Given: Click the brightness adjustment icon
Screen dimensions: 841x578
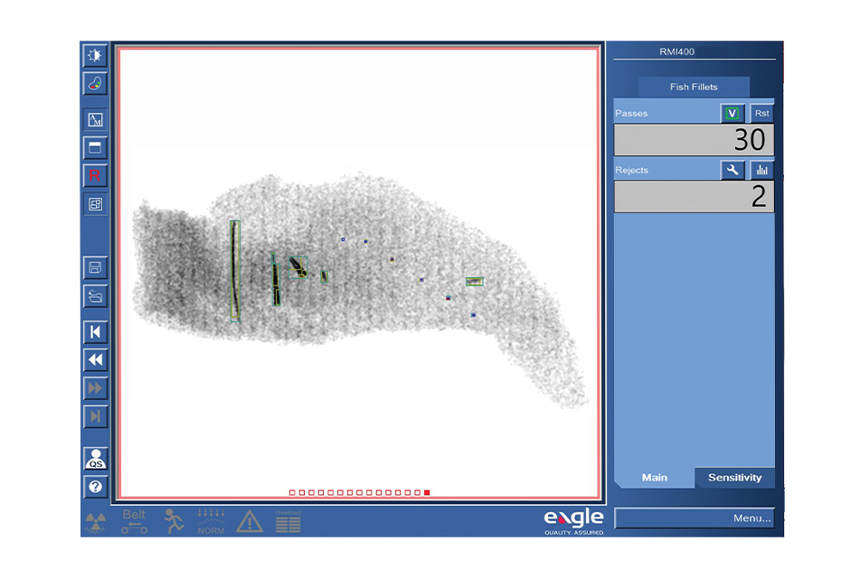Looking at the screenshot, I should pos(95,56).
